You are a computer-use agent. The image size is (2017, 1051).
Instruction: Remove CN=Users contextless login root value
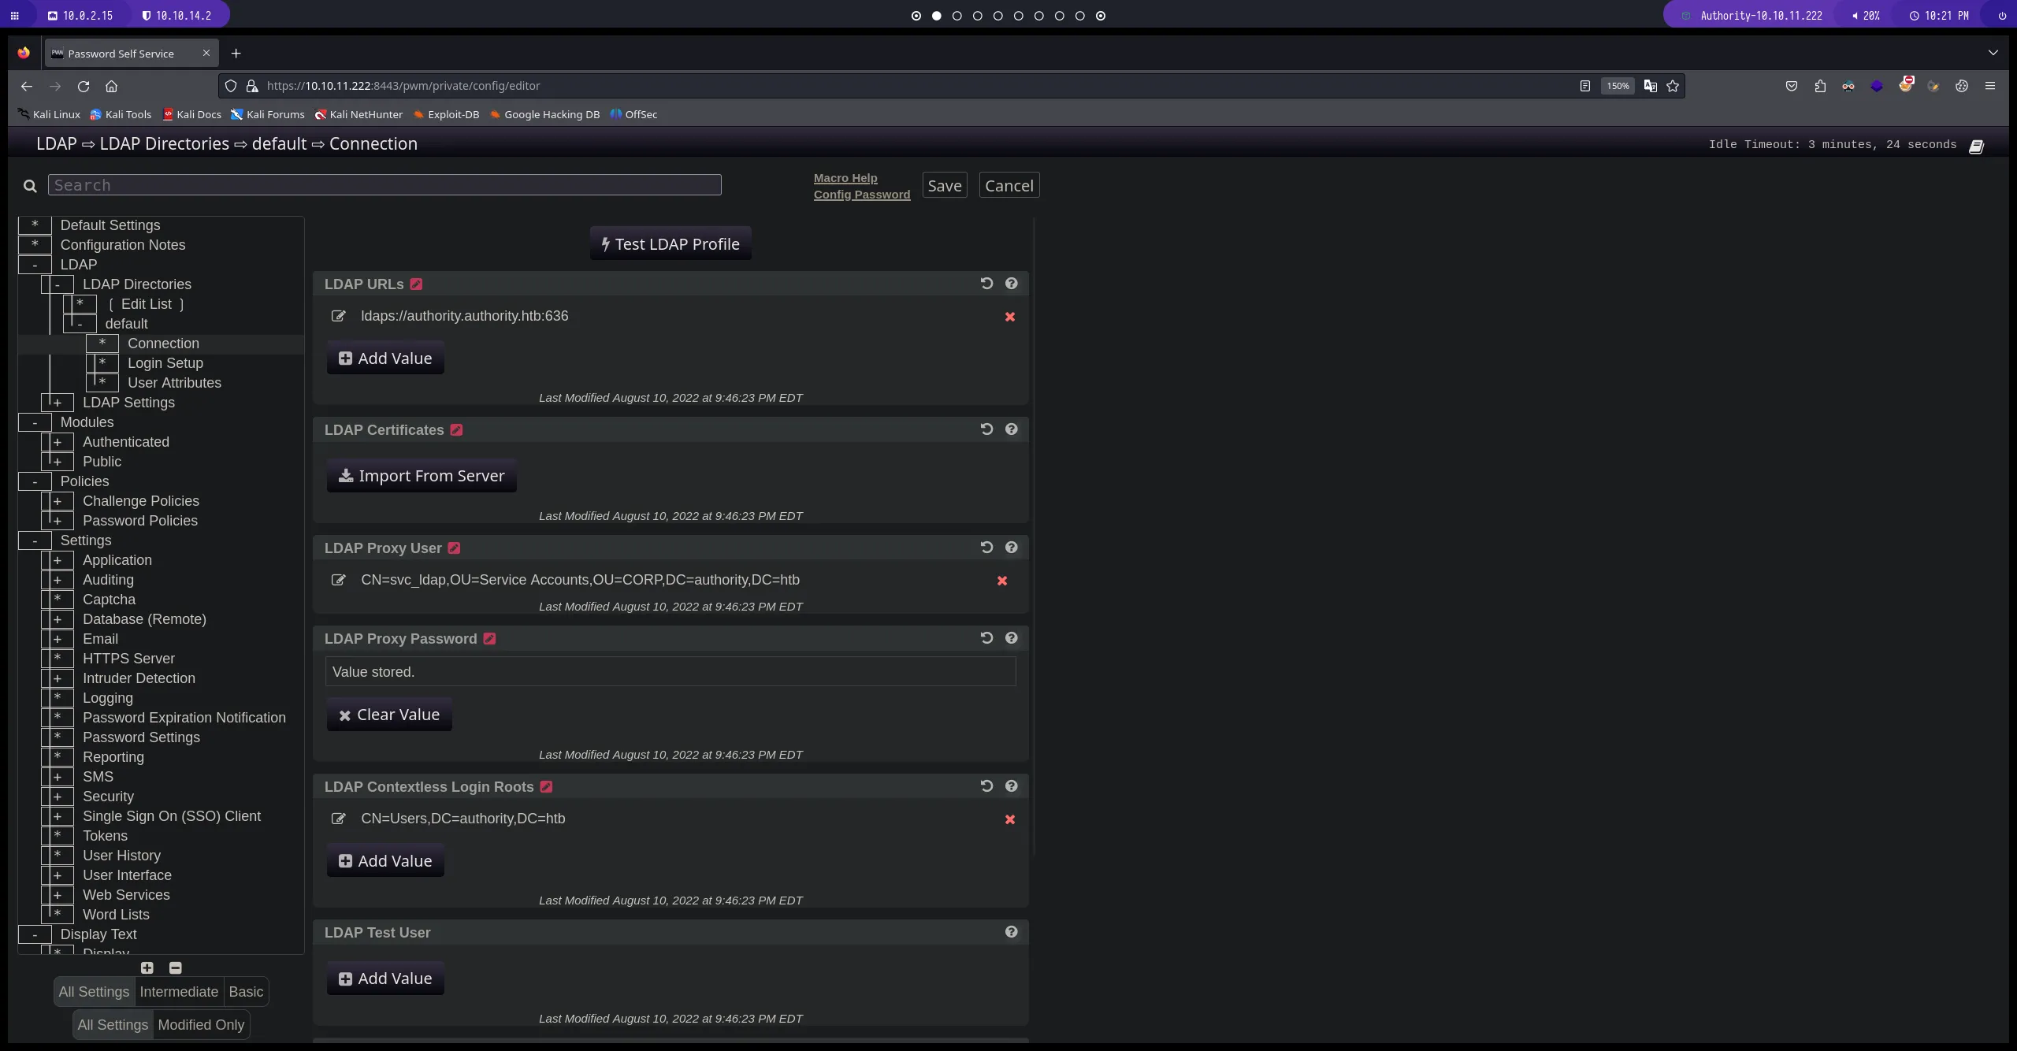[1009, 819]
